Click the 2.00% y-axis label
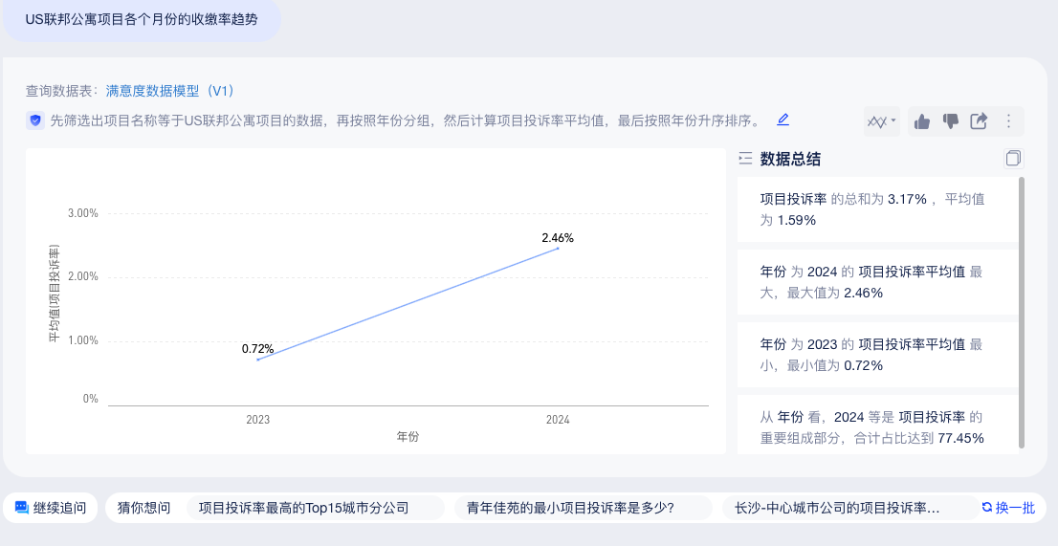This screenshot has height=546, width=1058. click(83, 276)
